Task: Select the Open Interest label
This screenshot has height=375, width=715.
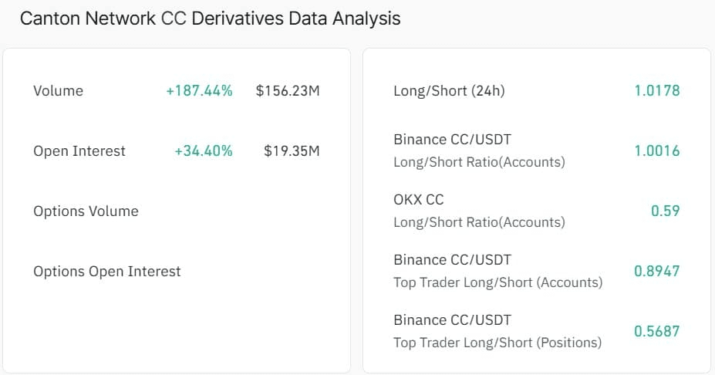Action: coord(79,151)
